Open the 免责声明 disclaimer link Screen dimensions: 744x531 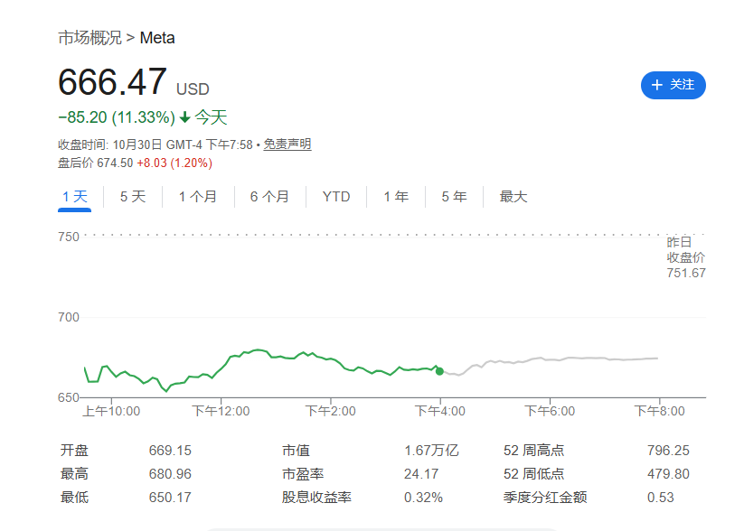coord(286,144)
